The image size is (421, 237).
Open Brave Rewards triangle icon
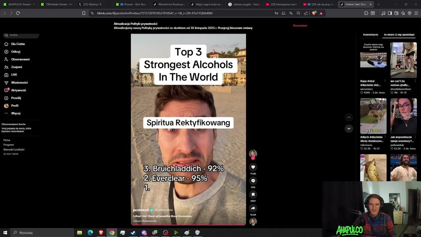[x=321, y=13]
